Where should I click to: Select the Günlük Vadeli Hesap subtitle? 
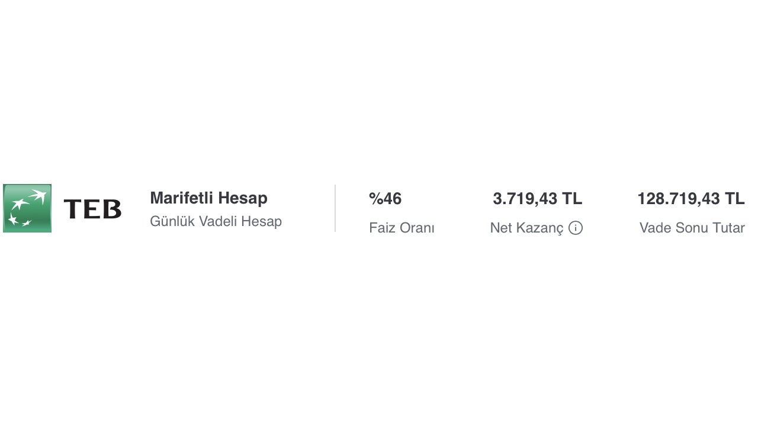[216, 221]
